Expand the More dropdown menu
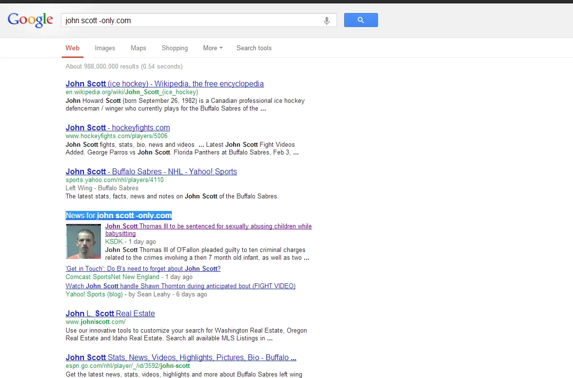 213,48
